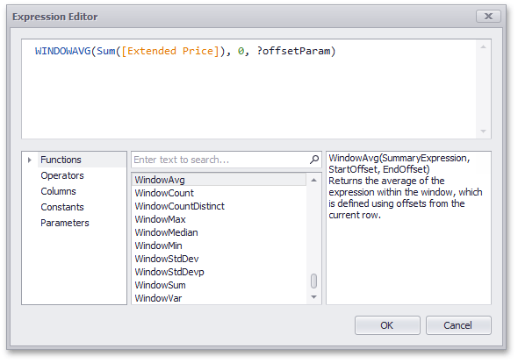
Task: Click inside the expression text area
Action: (249, 89)
